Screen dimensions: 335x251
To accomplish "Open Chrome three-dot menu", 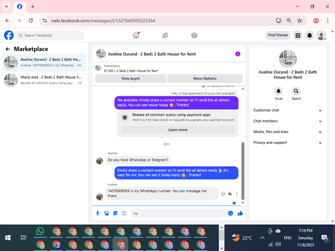I will tap(328, 21).
